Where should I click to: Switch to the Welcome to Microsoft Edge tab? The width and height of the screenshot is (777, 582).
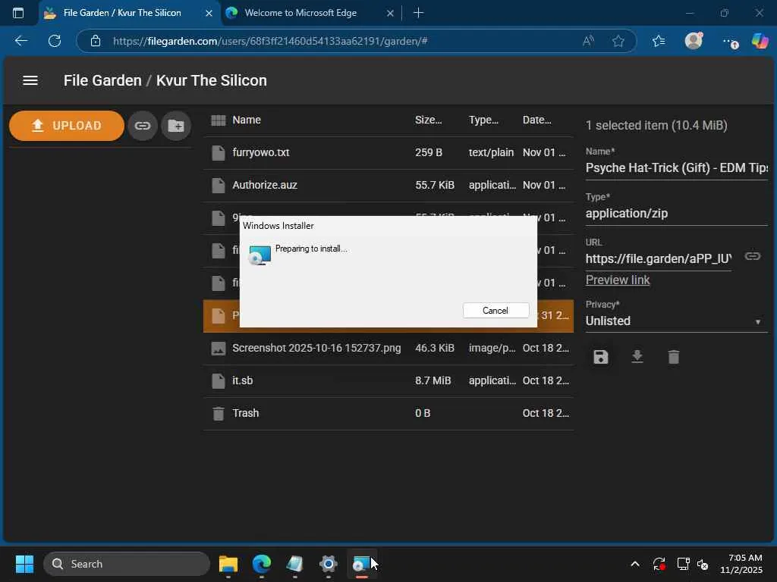click(301, 13)
